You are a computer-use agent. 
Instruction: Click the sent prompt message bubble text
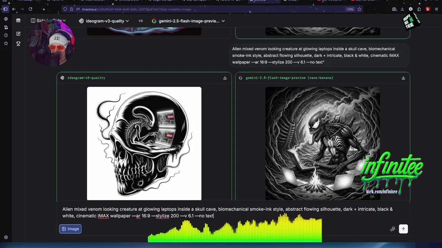tap(316, 55)
